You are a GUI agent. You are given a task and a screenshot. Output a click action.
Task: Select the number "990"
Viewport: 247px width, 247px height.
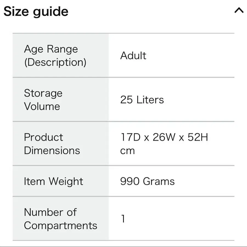coord(130,181)
